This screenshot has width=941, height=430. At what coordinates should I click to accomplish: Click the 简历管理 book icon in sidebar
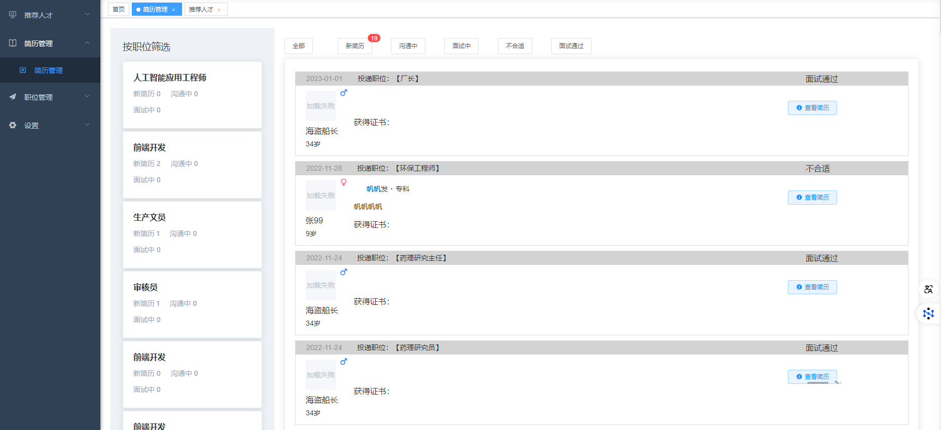(13, 43)
